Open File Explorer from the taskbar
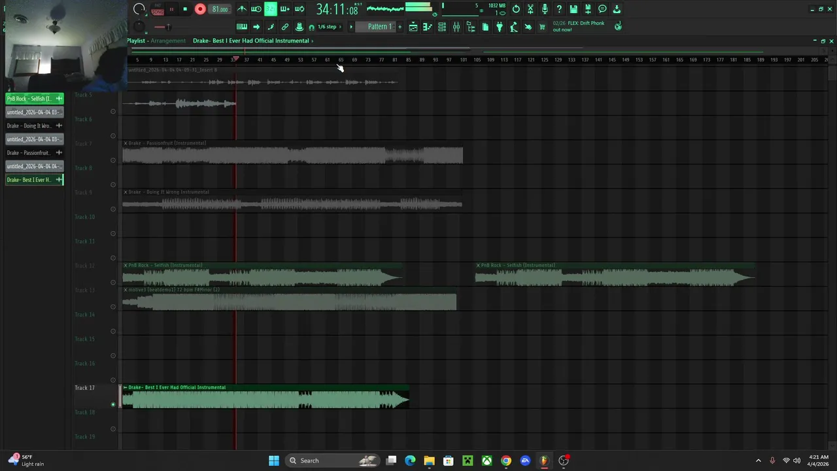The width and height of the screenshot is (837, 471). coord(429,461)
